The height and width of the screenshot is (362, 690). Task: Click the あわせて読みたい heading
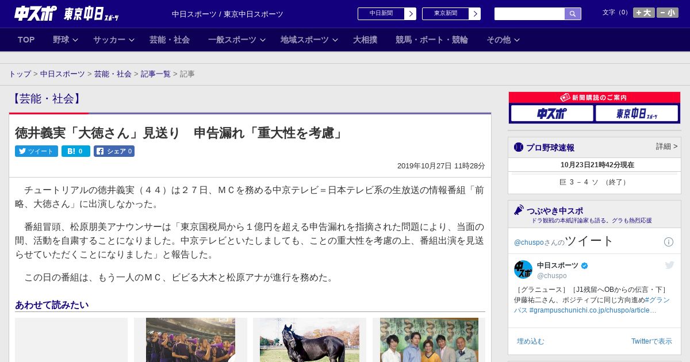(x=52, y=305)
